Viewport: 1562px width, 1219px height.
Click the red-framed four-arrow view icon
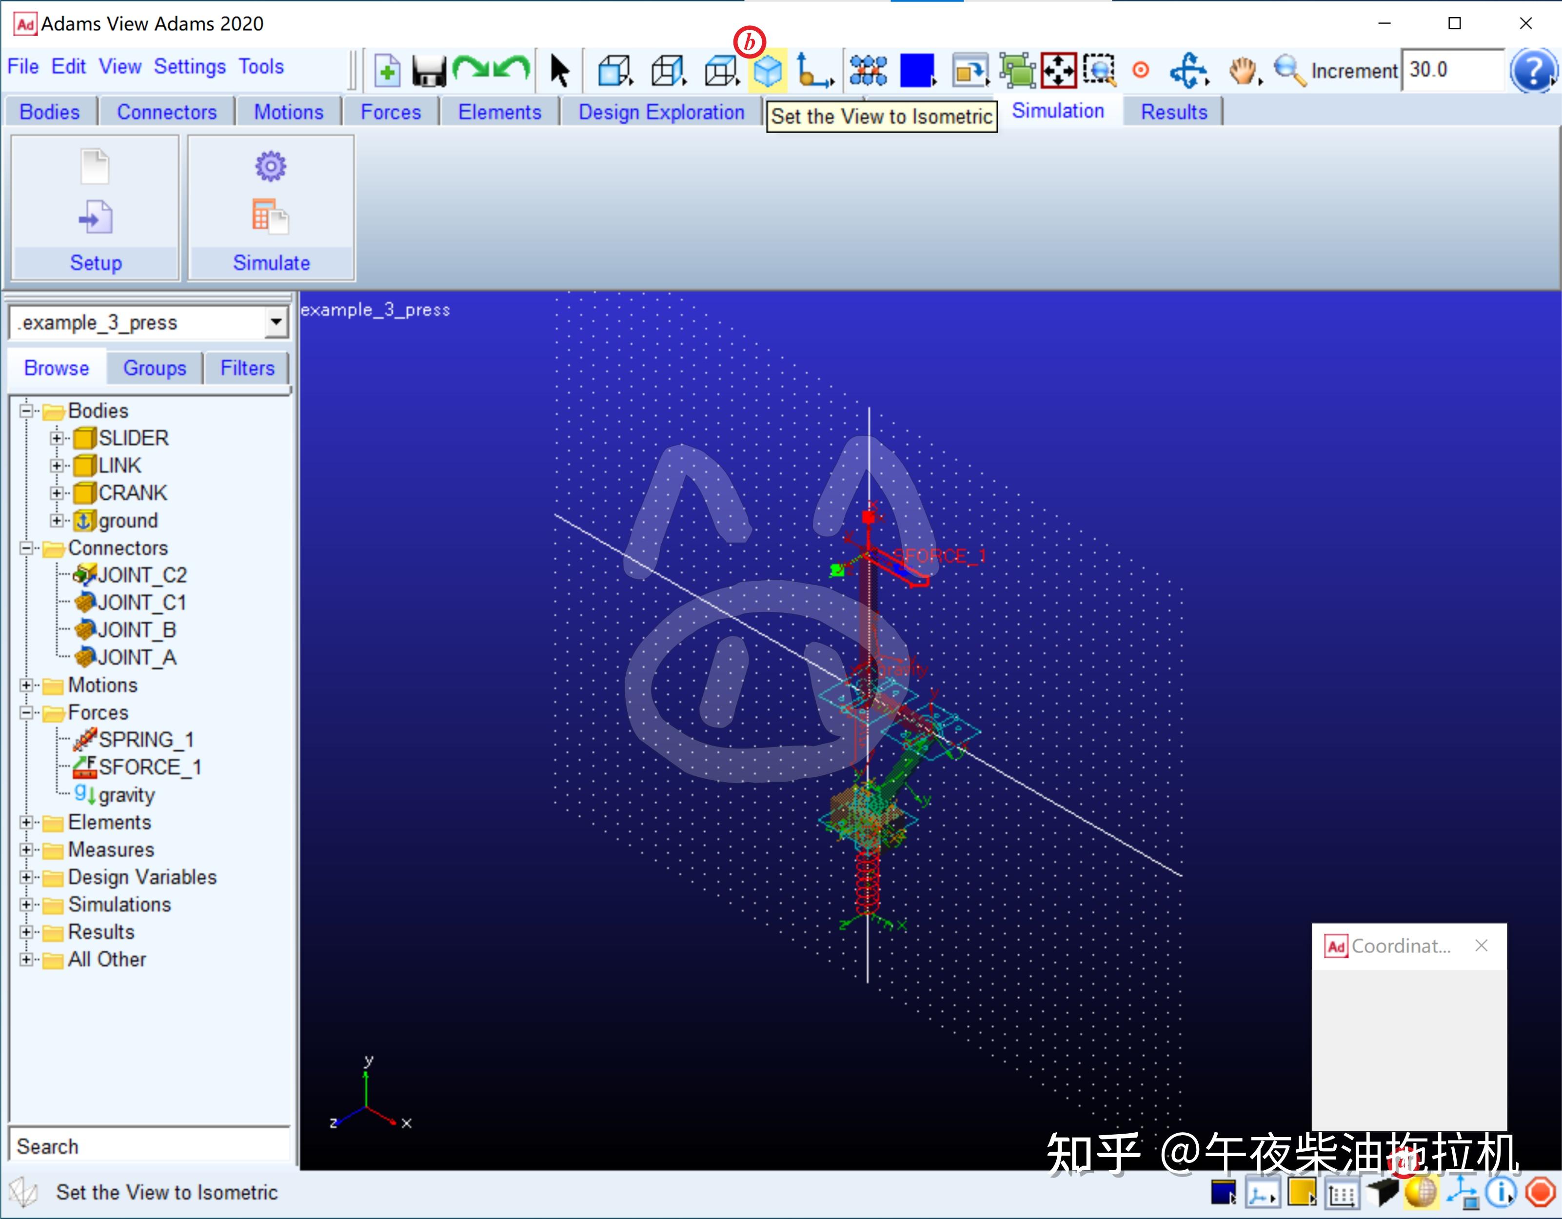pyautogui.click(x=1059, y=71)
